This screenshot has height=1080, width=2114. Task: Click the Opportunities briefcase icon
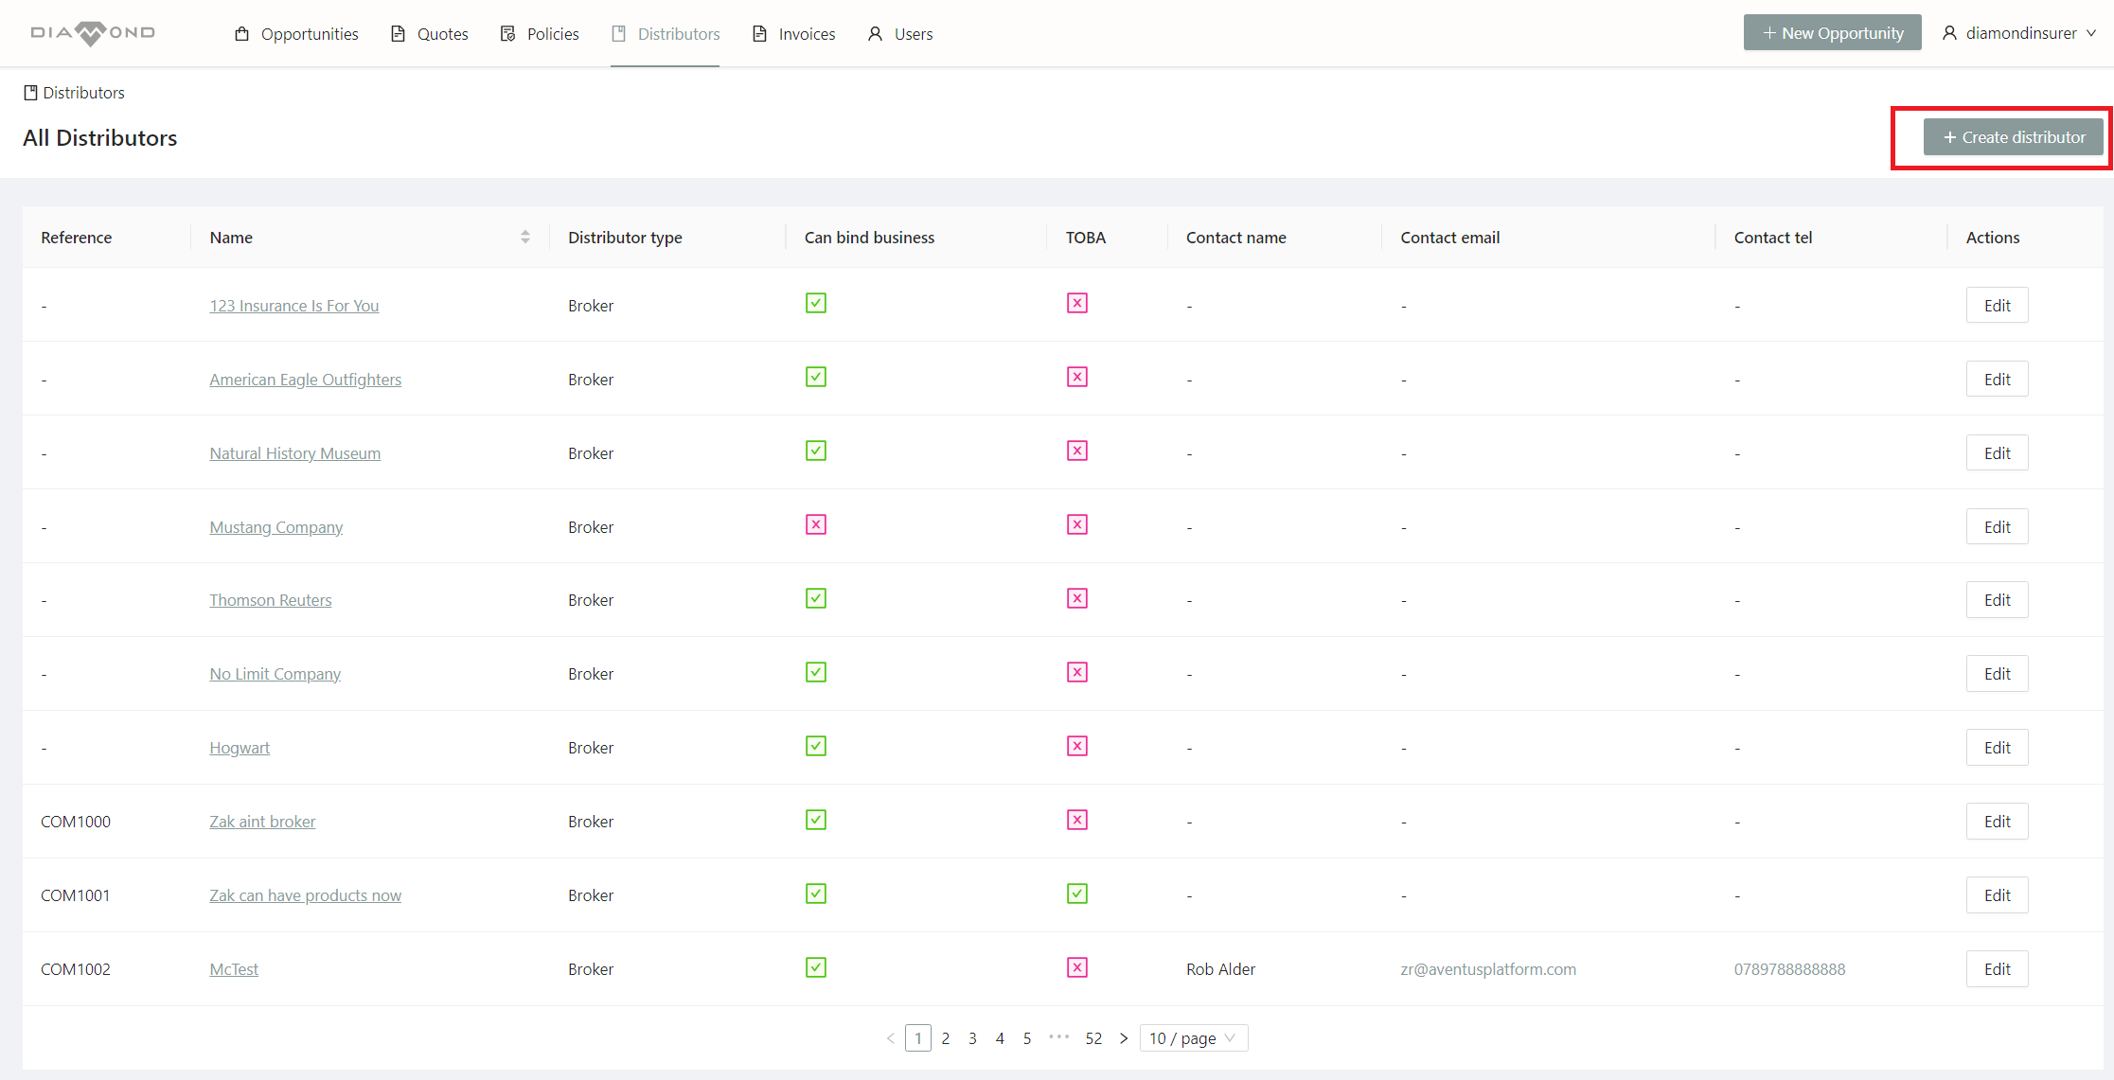[242, 34]
